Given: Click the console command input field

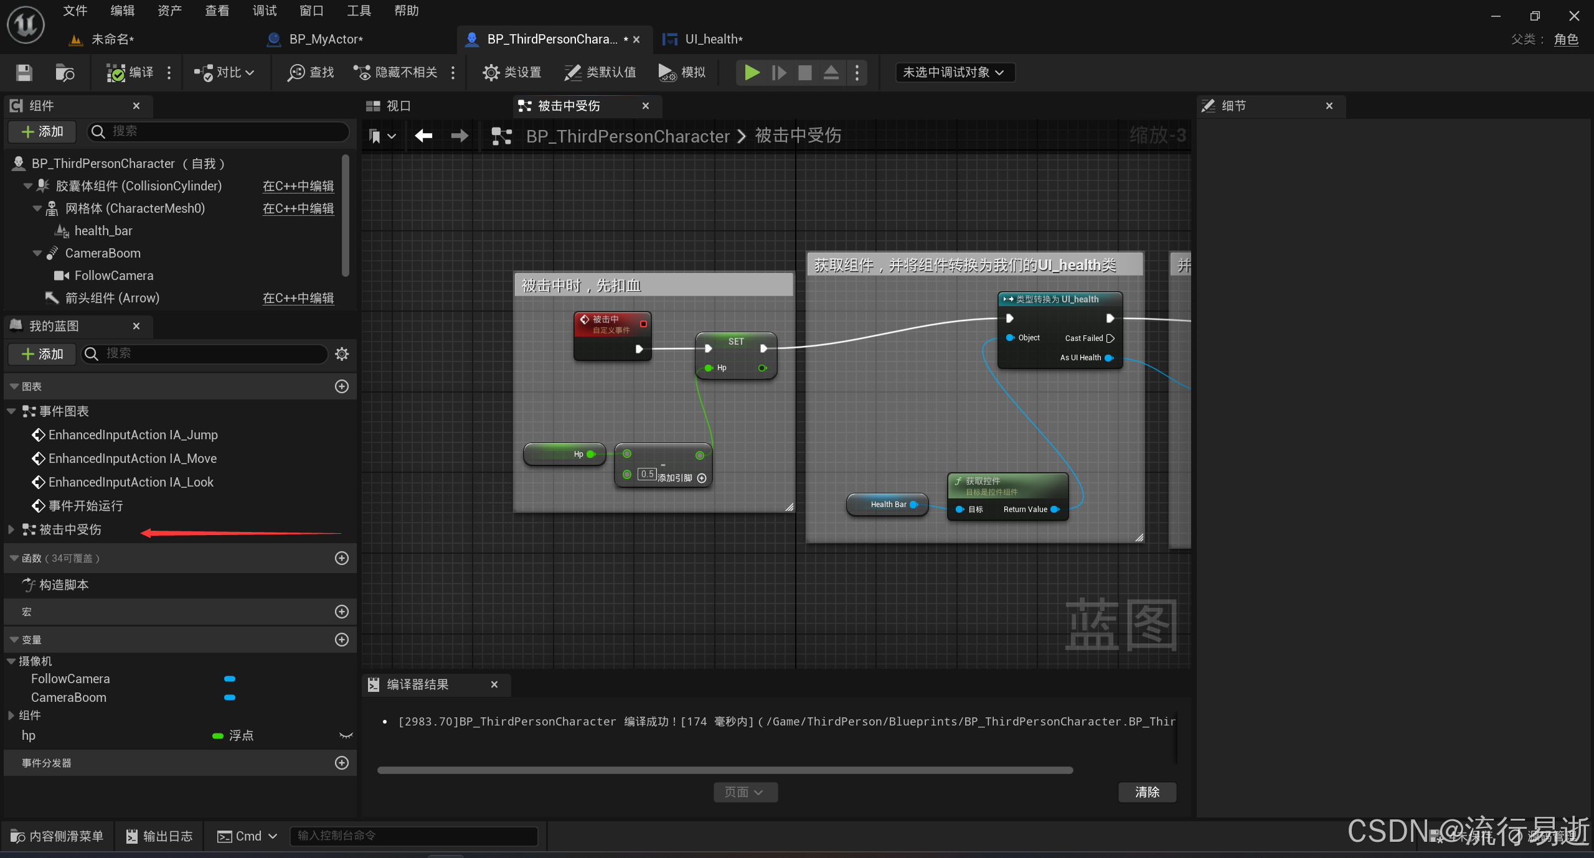Looking at the screenshot, I should (x=413, y=836).
